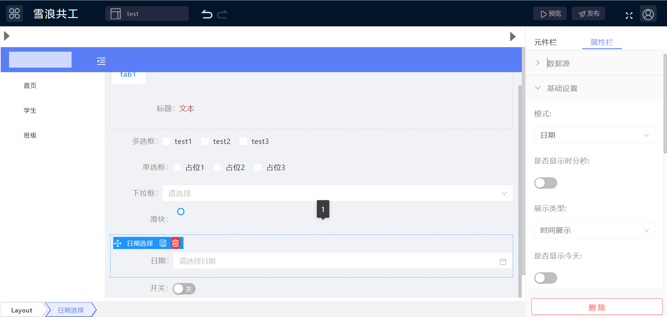Click the slider handle for 滑块
The width and height of the screenshot is (667, 317).
181,212
